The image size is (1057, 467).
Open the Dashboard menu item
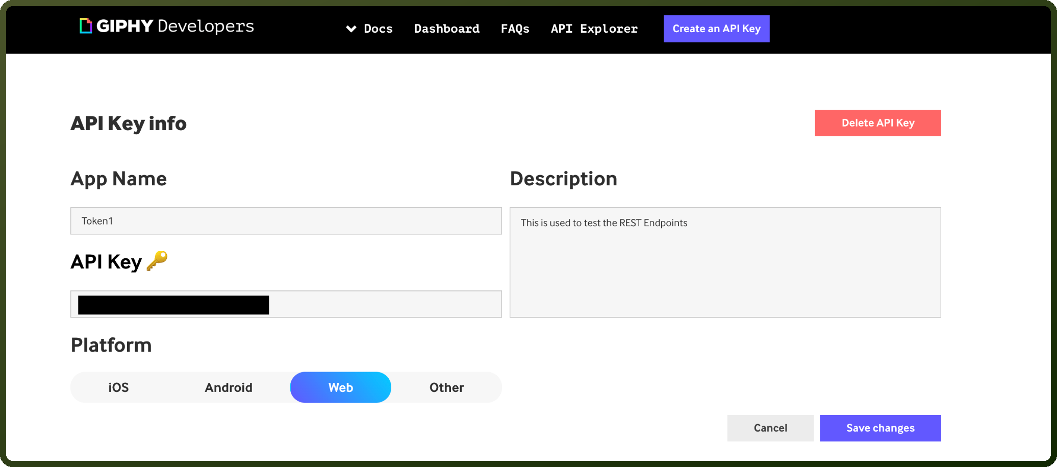pos(447,29)
